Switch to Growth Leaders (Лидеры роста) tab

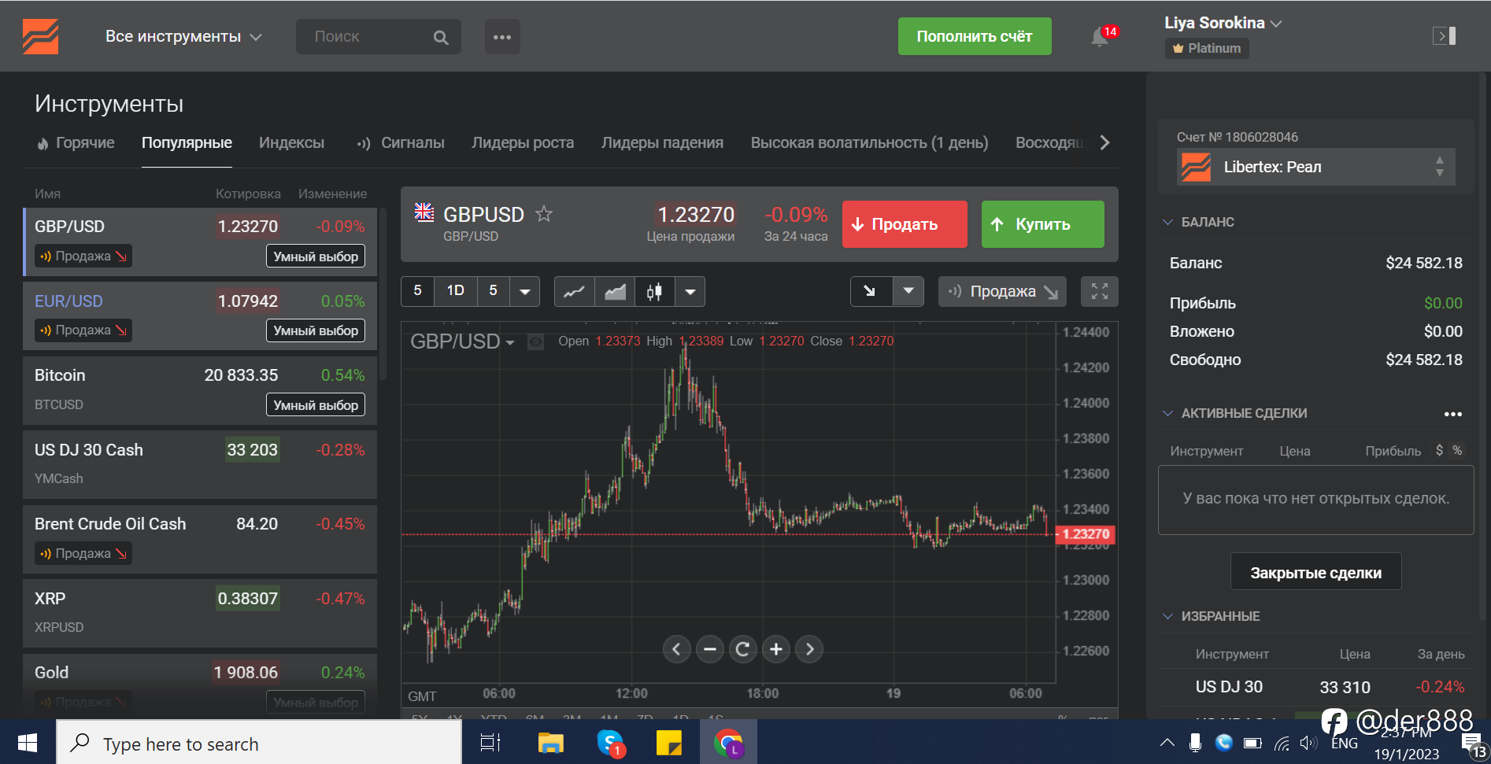(x=523, y=142)
